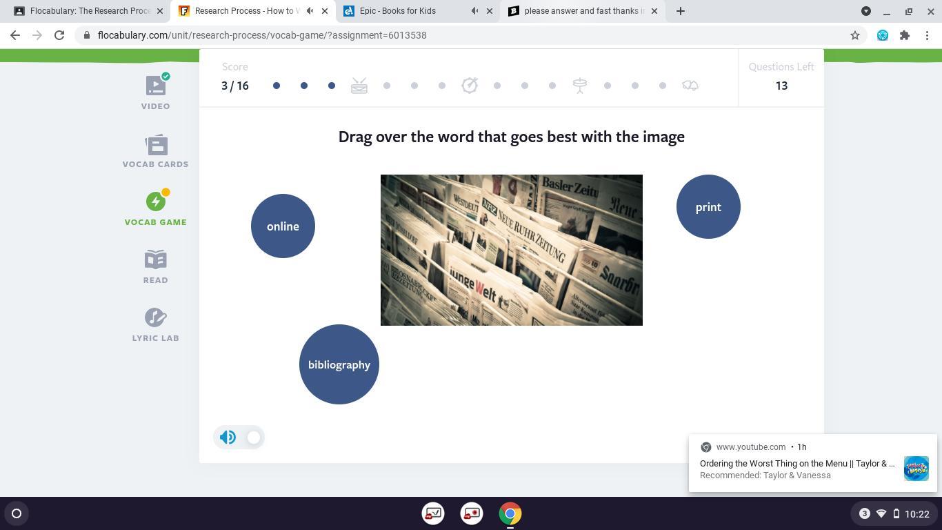The height and width of the screenshot is (530, 942).
Task: Switch to Flocabulary Research Process tab
Action: [x=90, y=11]
